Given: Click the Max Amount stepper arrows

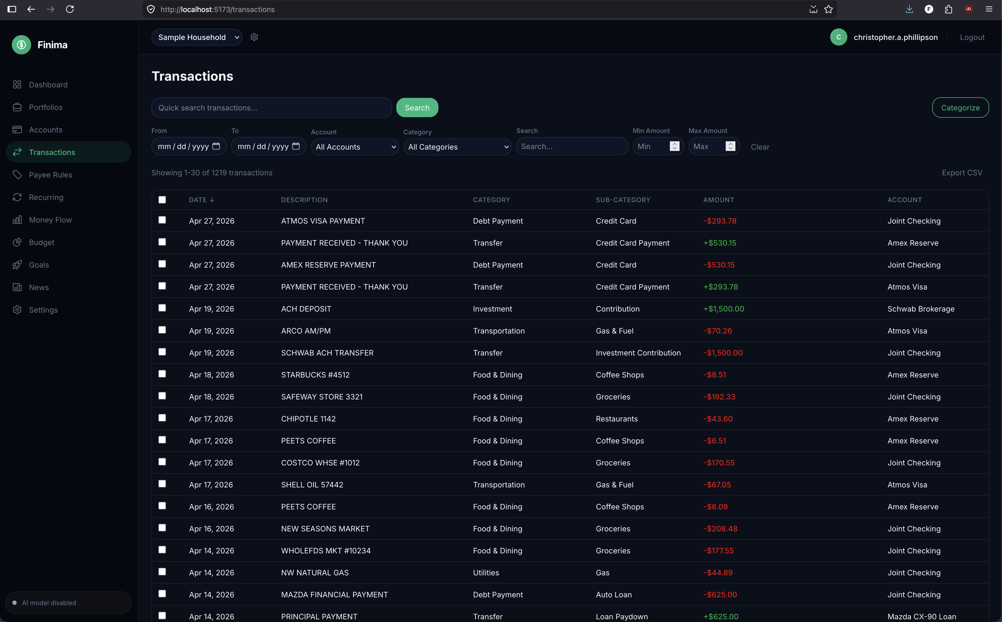Looking at the screenshot, I should [x=730, y=146].
